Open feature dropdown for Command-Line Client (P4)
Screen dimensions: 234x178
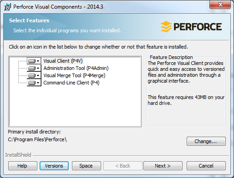(34, 83)
